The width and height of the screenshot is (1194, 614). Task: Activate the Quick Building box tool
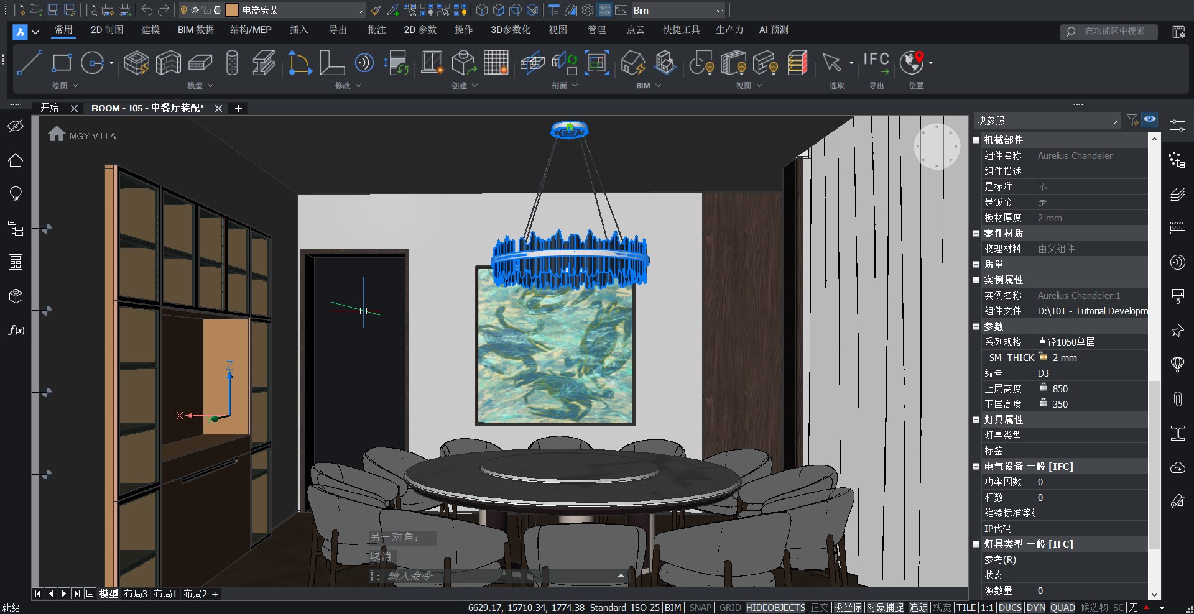[x=136, y=63]
